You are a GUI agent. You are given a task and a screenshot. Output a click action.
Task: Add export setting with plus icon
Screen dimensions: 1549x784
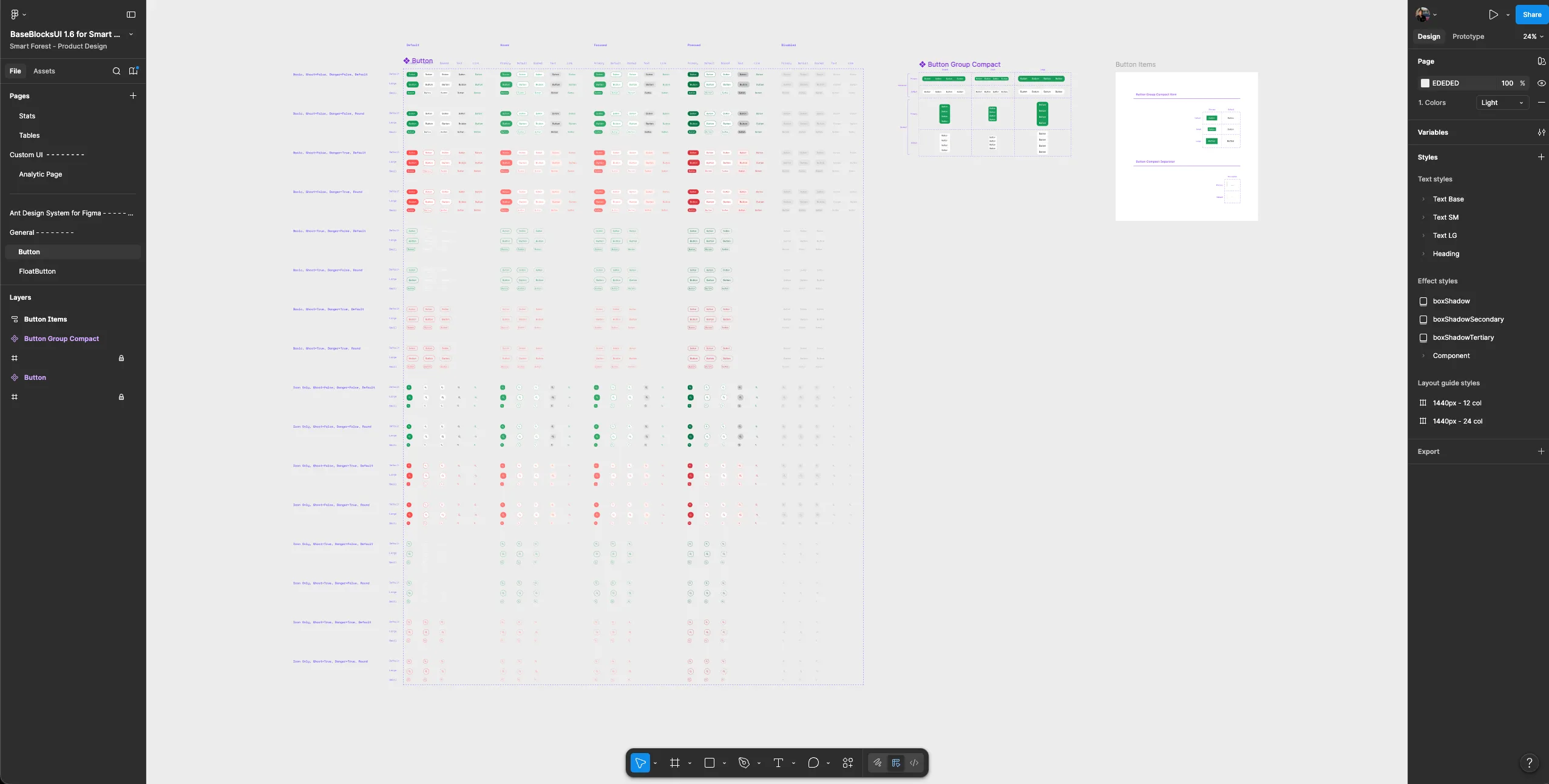(x=1541, y=451)
